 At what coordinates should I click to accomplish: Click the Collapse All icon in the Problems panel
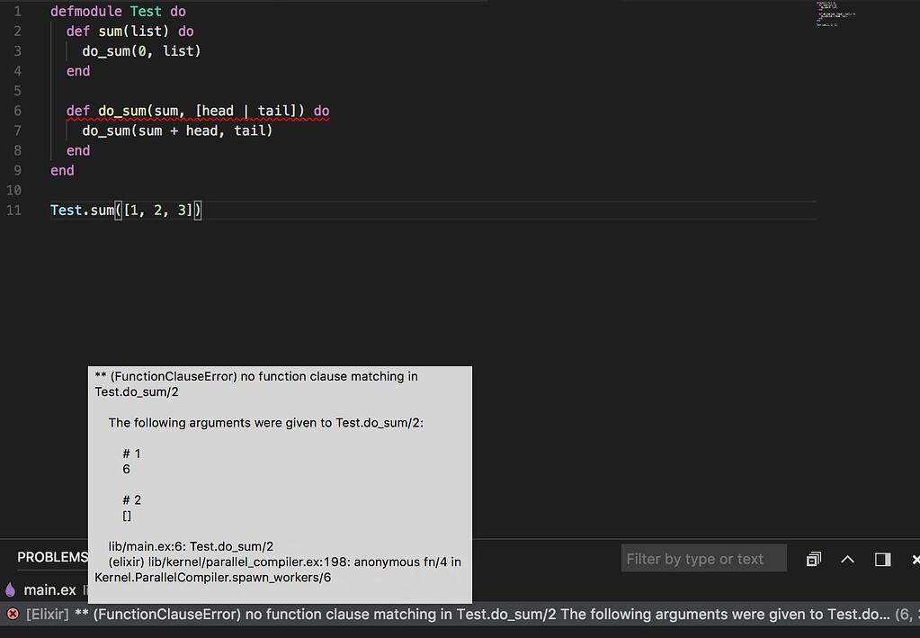813,558
